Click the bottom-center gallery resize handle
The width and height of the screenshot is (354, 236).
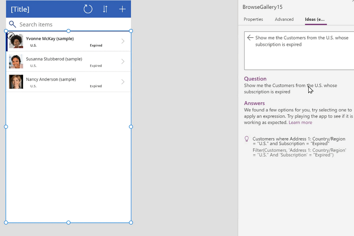pyautogui.click(x=68, y=223)
